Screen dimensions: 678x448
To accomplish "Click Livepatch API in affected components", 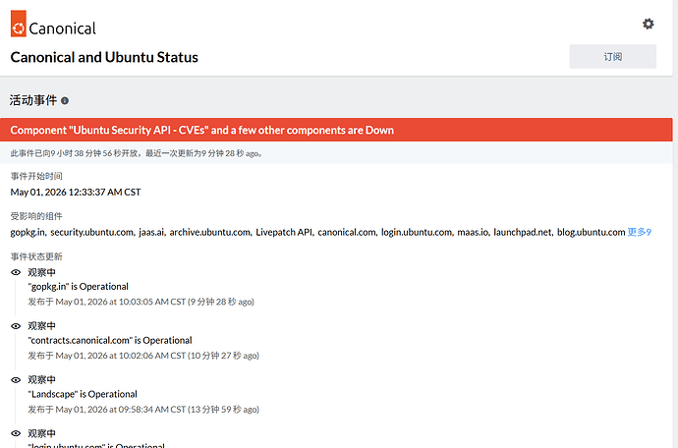I will pyautogui.click(x=284, y=232).
